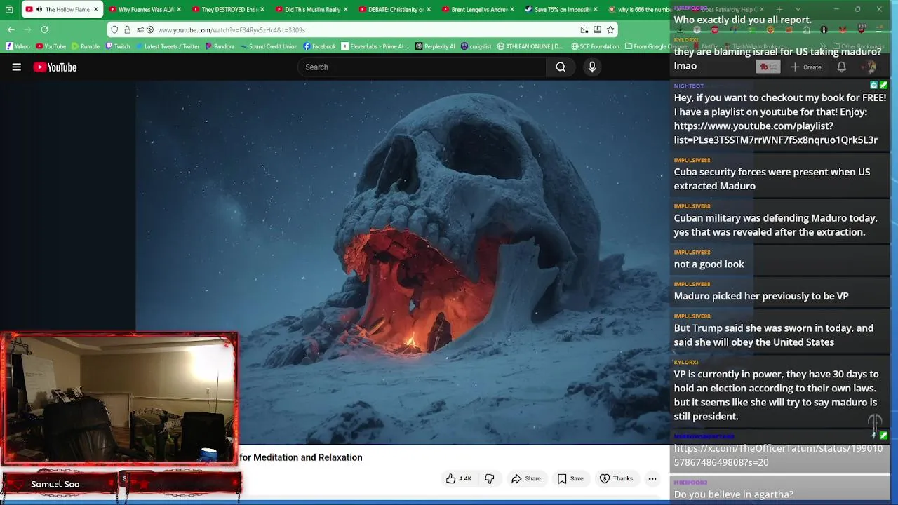The image size is (898, 505).
Task: Focus the YouTube Search field
Action: 422,67
